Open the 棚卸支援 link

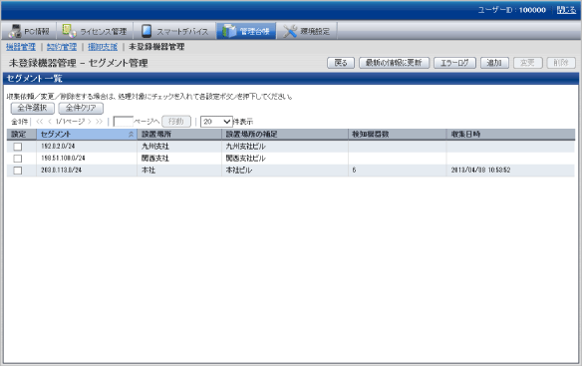[x=103, y=47]
